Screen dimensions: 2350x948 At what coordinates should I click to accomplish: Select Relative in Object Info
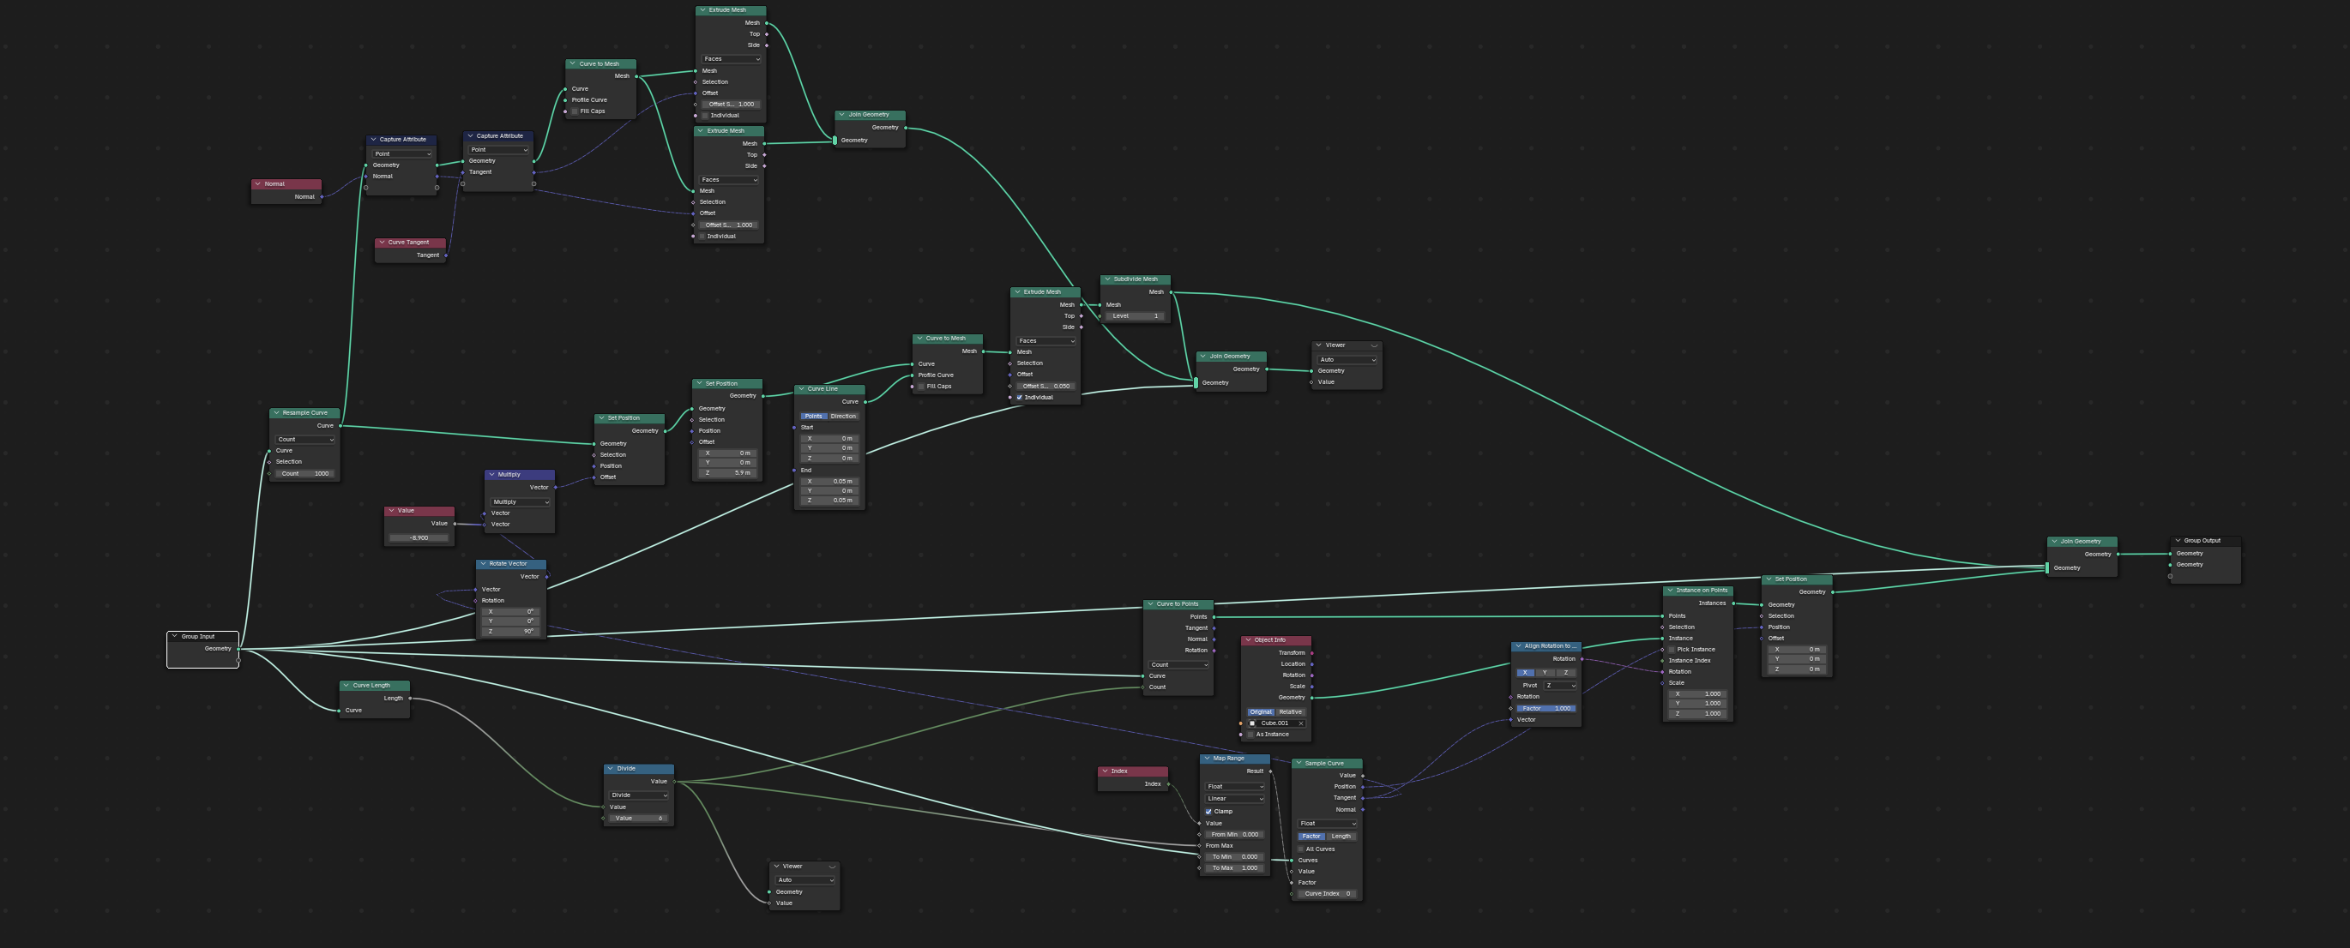click(x=1291, y=712)
